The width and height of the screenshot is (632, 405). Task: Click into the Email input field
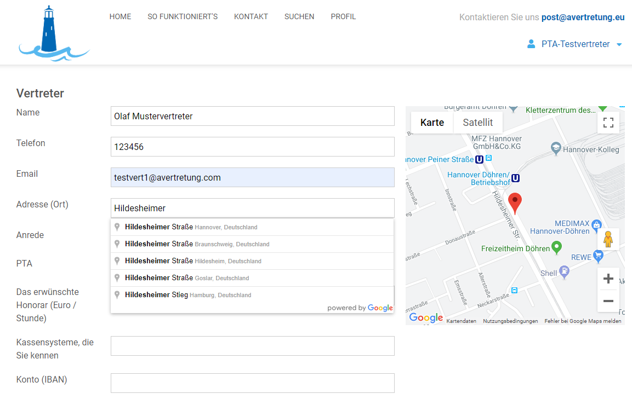coord(253,177)
